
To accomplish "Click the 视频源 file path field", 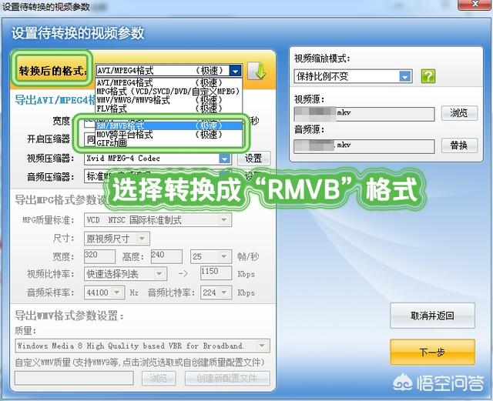I will point(364,114).
